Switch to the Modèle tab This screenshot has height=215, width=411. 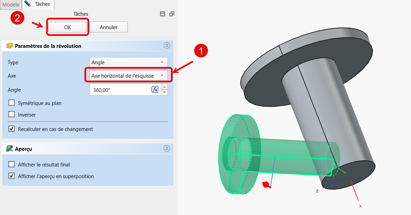(x=11, y=5)
